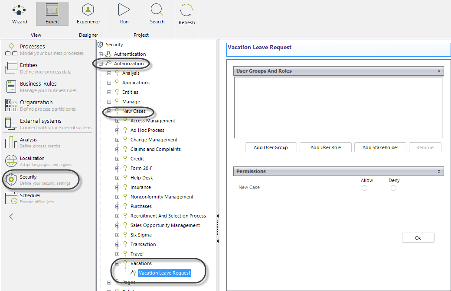
Task: Expand the Help Desk node
Action: pyautogui.click(x=118, y=178)
